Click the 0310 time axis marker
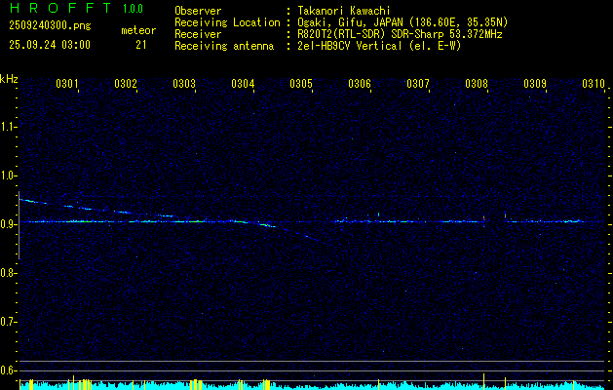This screenshot has width=613, height=390. [x=594, y=84]
